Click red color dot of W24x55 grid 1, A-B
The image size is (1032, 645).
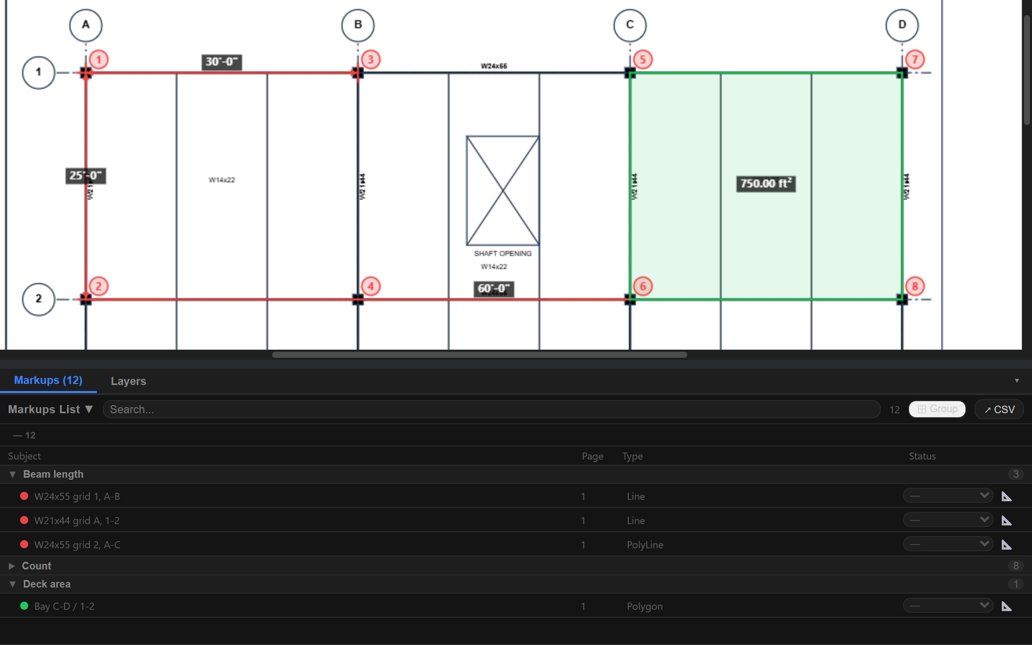click(x=24, y=496)
